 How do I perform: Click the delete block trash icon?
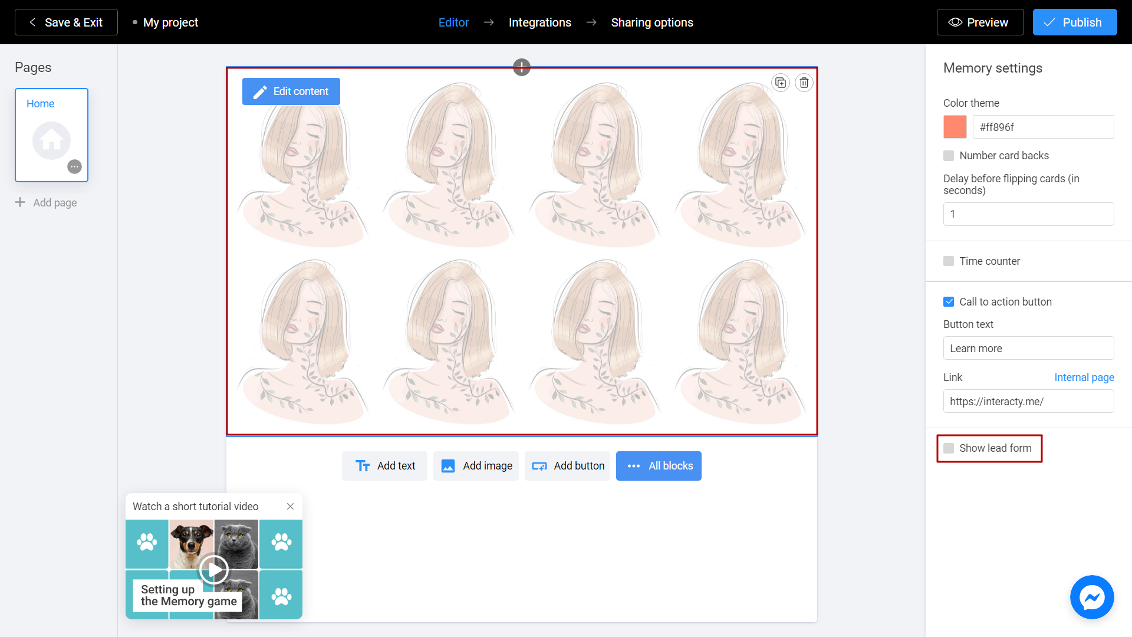tap(804, 83)
